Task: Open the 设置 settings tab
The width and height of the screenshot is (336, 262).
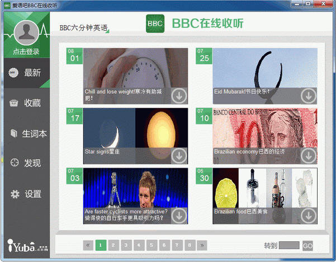Action: 27,194
